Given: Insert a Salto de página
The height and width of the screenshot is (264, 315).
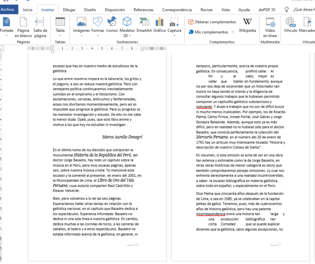Looking at the screenshot, I should (40, 28).
